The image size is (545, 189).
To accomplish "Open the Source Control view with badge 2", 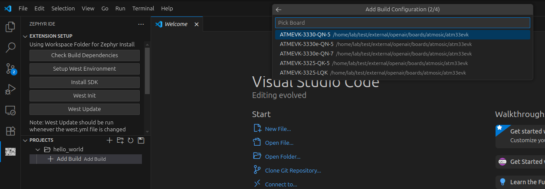I will coord(10,68).
